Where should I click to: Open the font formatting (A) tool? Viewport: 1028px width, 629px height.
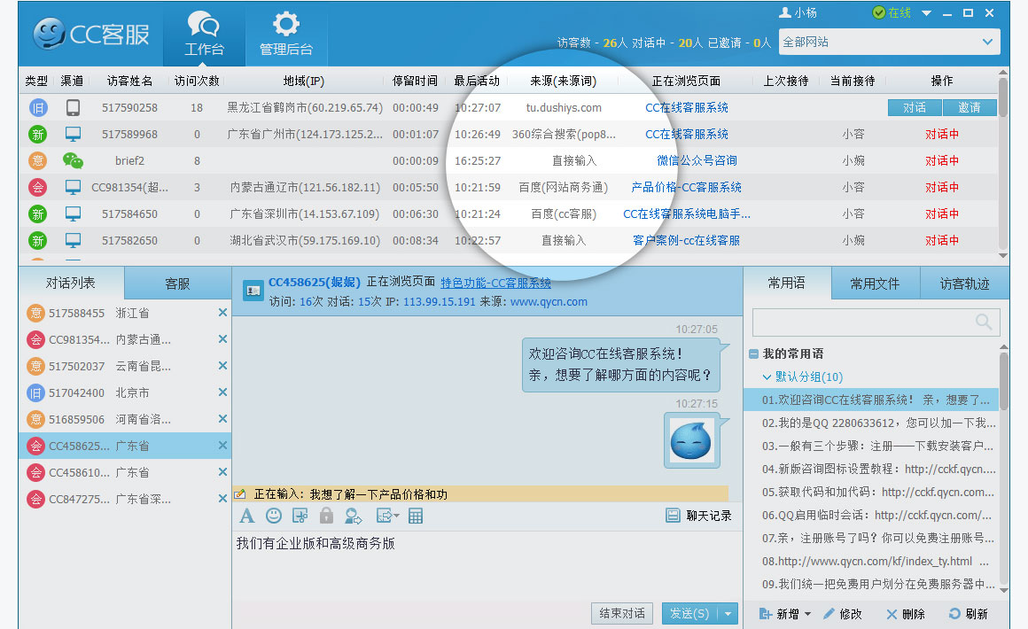(x=246, y=516)
